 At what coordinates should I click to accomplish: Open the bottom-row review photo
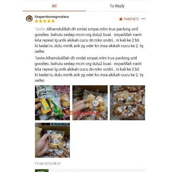52,140
